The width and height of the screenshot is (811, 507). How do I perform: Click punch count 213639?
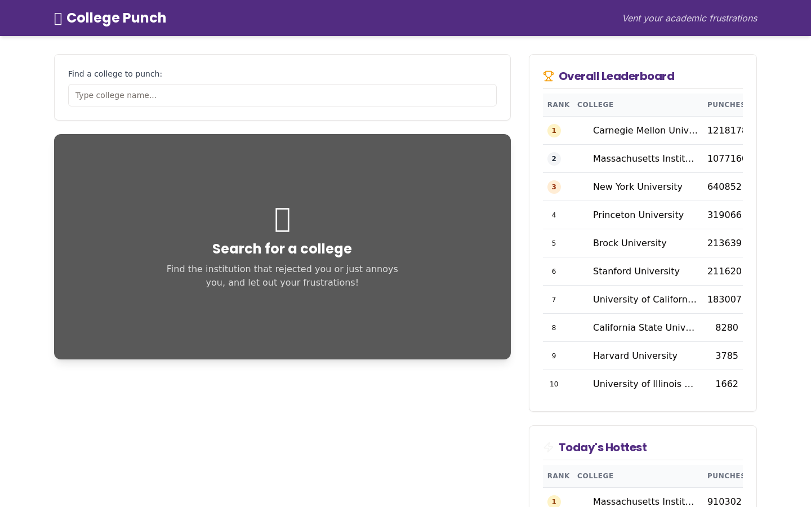[724, 243]
